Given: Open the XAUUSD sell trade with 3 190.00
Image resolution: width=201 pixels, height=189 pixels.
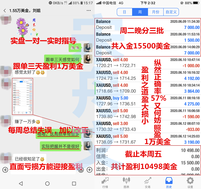Looking at the screenshot, I should click(148, 139).
